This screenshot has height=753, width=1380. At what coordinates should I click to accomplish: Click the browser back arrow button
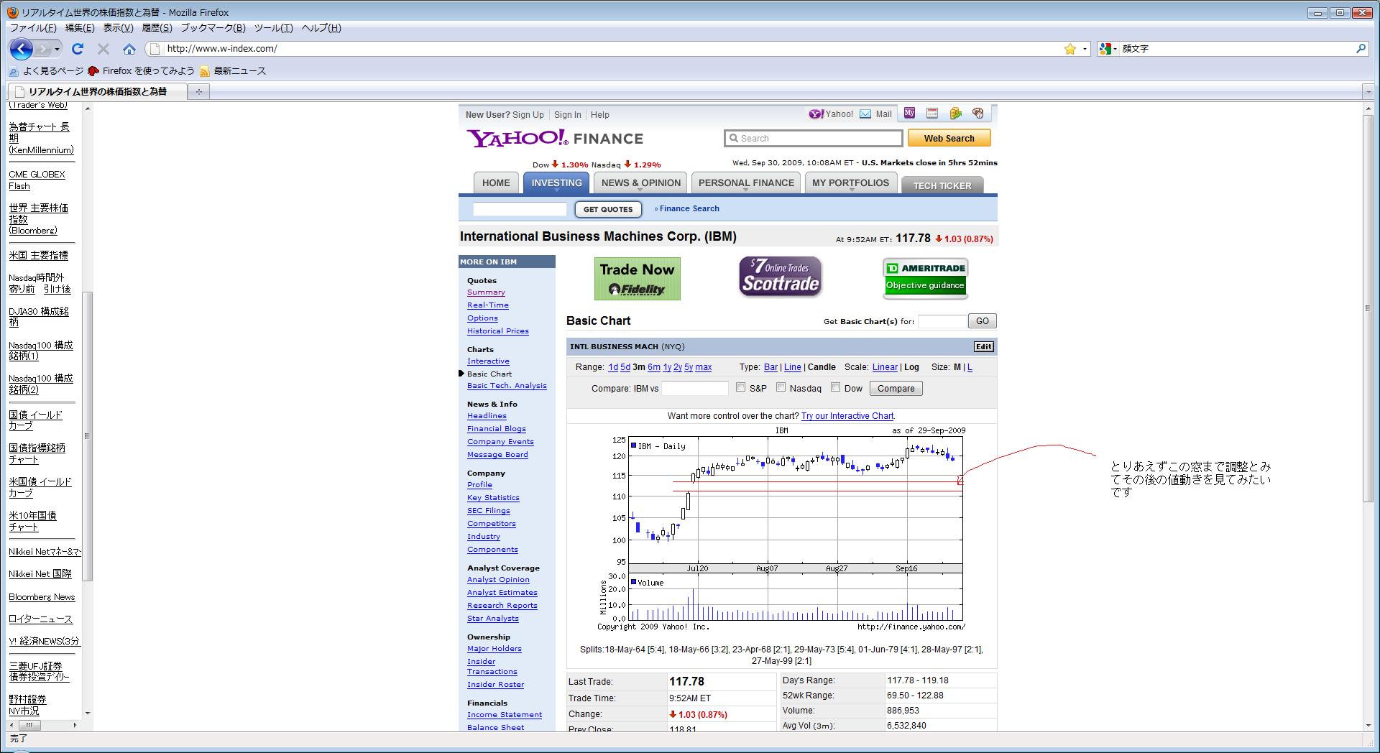pos(22,49)
